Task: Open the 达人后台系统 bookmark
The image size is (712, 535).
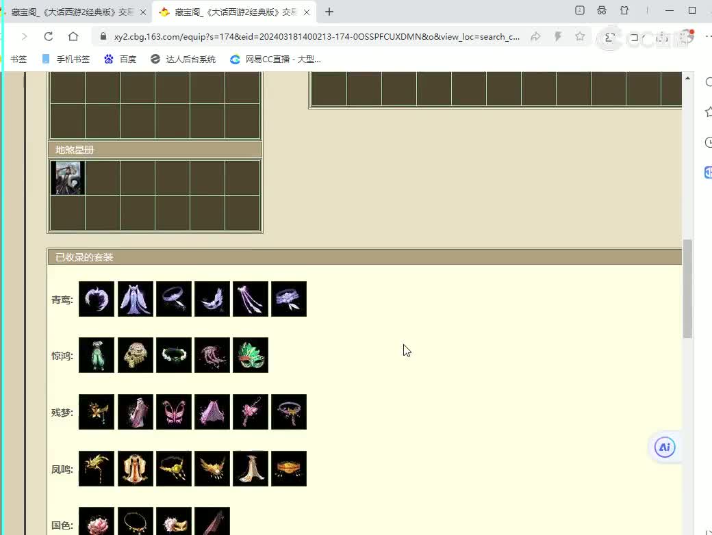Action: (183, 59)
